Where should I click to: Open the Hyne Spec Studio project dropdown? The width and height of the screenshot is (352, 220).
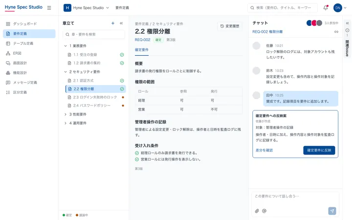click(91, 8)
